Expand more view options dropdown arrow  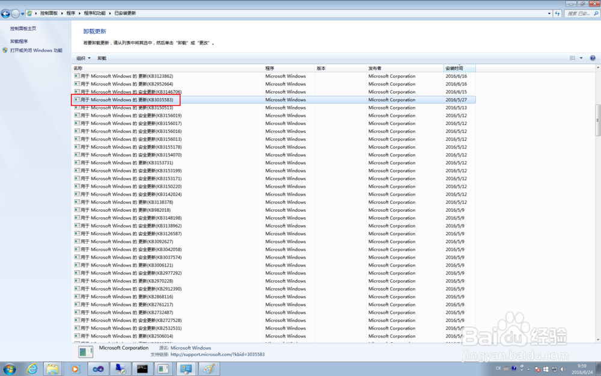click(x=581, y=58)
